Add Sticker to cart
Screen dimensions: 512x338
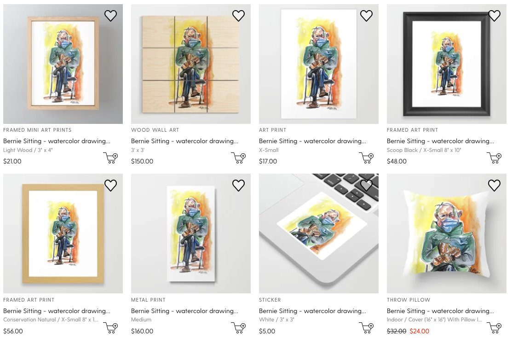[x=366, y=327]
